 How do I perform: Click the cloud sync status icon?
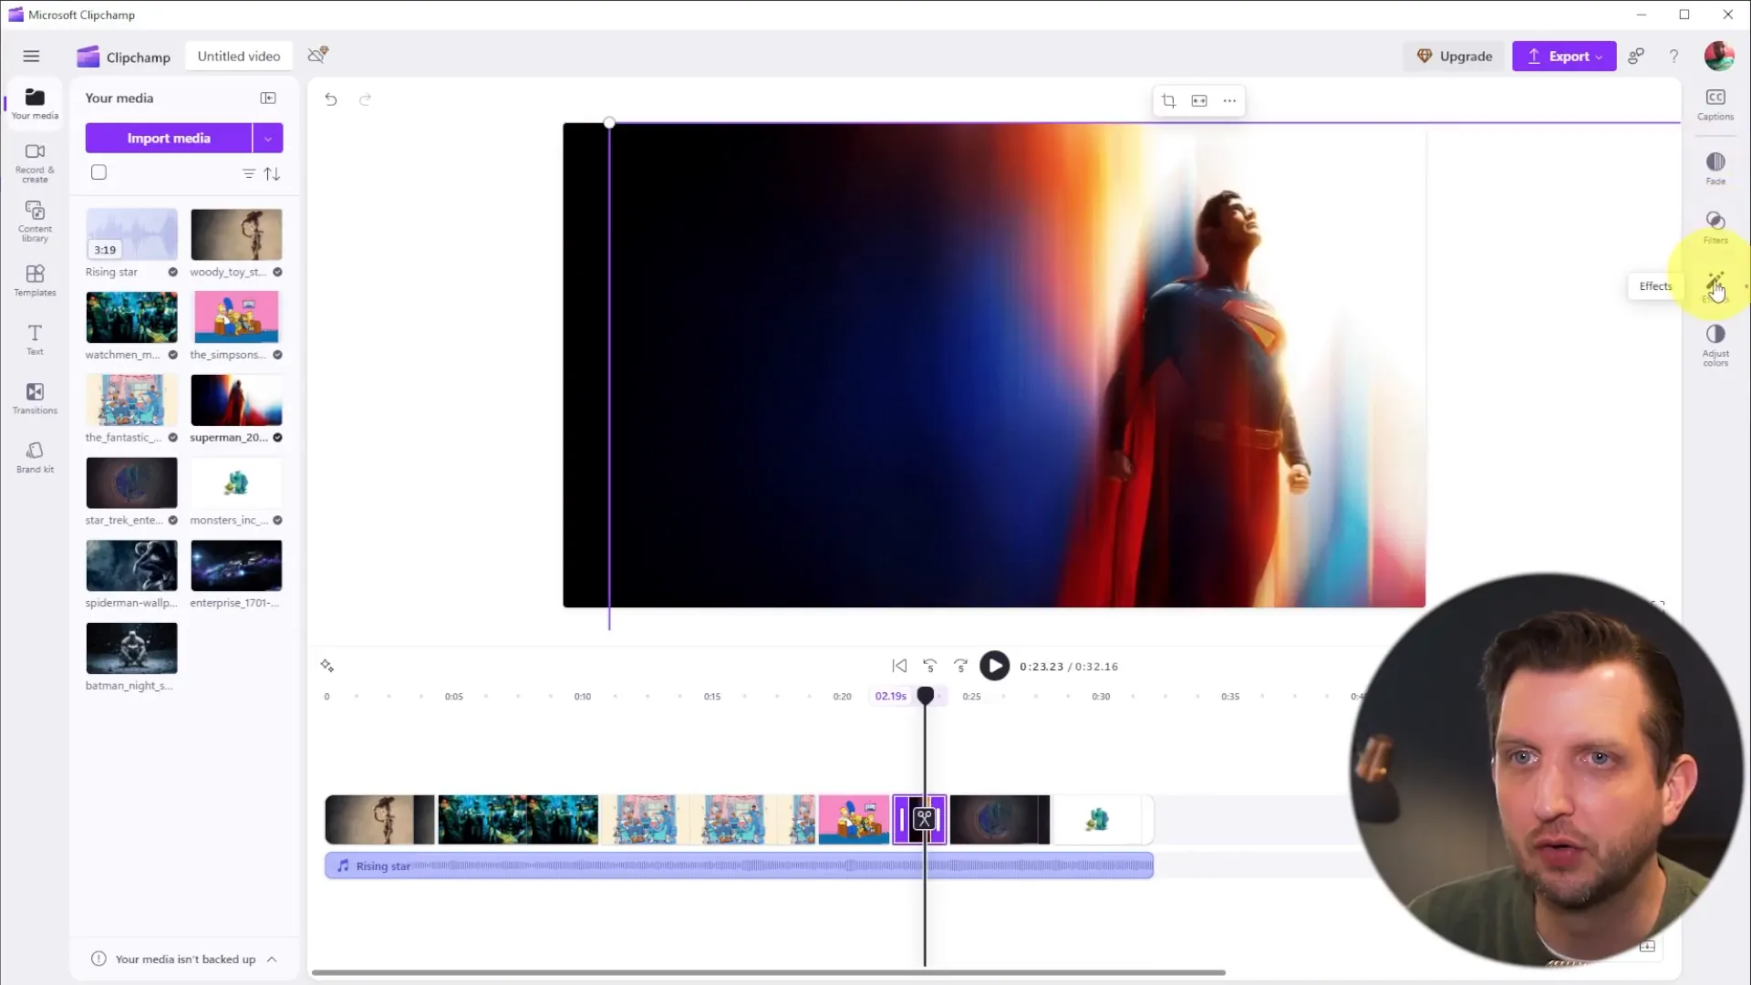click(x=317, y=55)
